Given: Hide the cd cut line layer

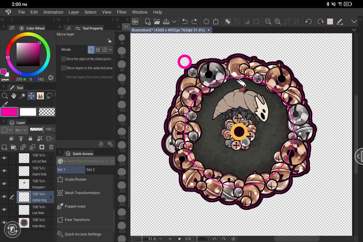Looking at the screenshot, I should (x=4, y=158).
